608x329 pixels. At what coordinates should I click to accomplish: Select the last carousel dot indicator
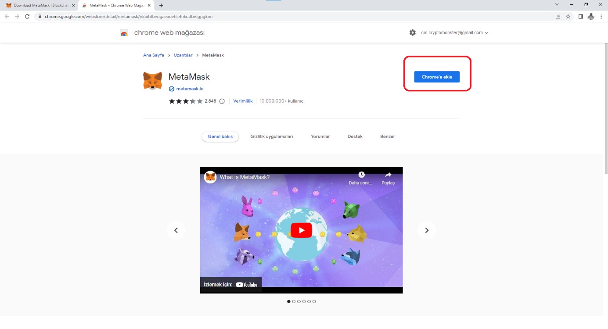pos(314,301)
